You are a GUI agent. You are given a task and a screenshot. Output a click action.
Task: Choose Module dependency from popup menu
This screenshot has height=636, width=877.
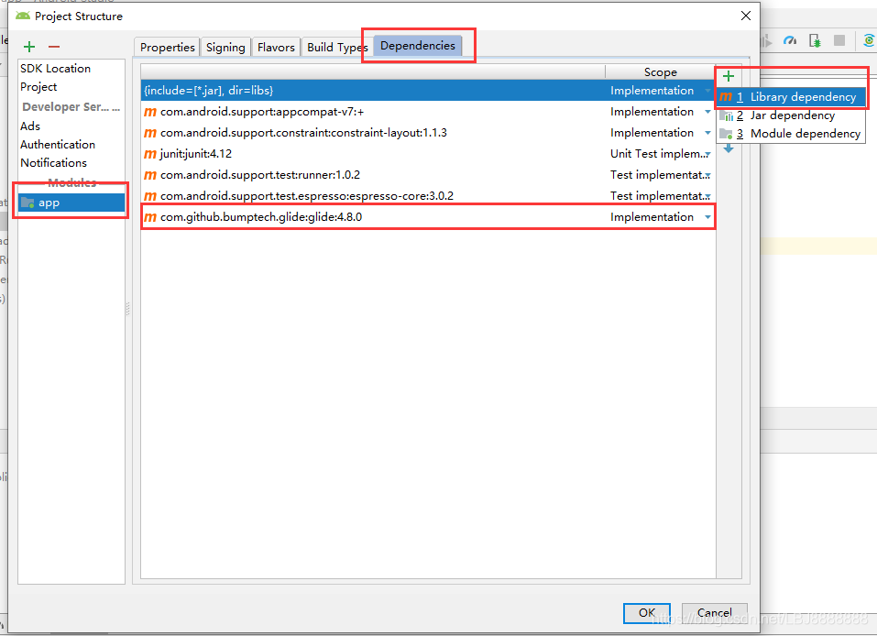(791, 134)
